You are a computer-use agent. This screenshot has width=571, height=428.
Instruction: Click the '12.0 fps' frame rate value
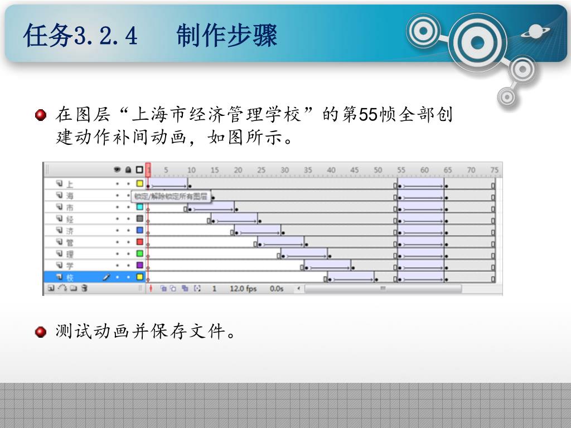click(x=243, y=289)
